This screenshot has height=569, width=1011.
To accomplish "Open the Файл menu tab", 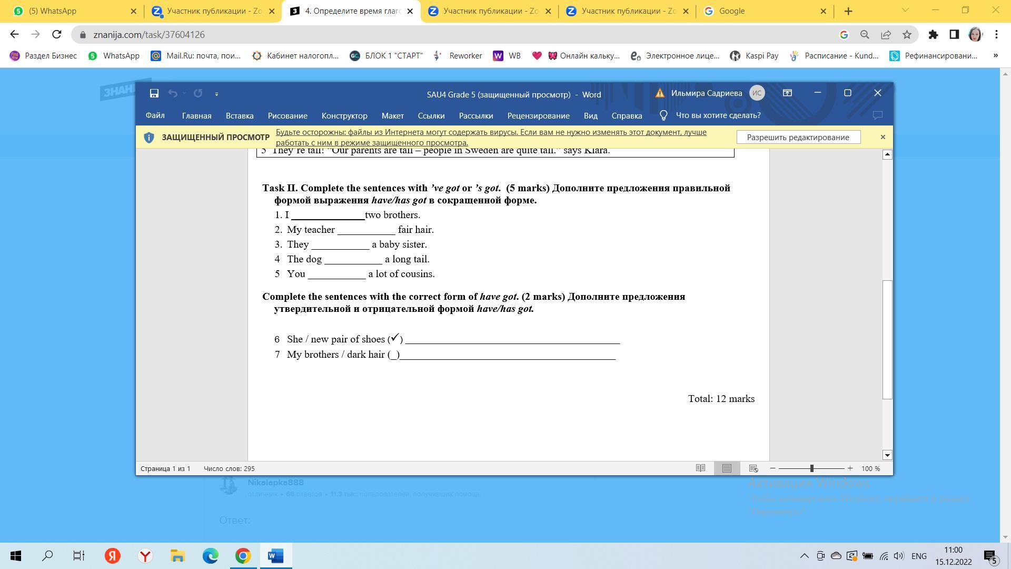I will tap(155, 115).
